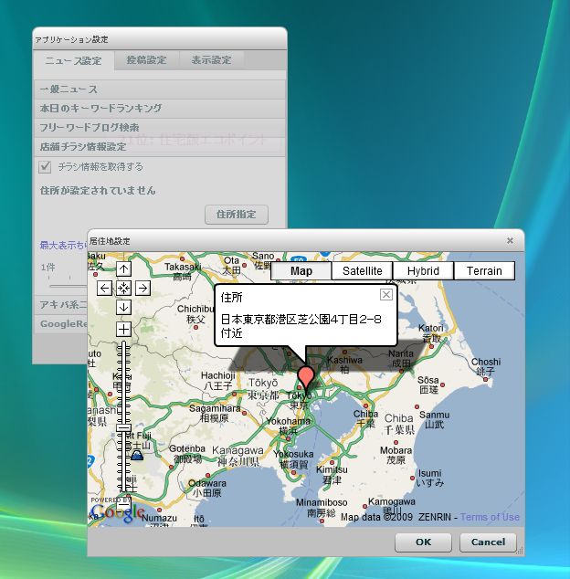Click the 最大表示 slider track in settings
The width and height of the screenshot is (570, 579).
68,286
